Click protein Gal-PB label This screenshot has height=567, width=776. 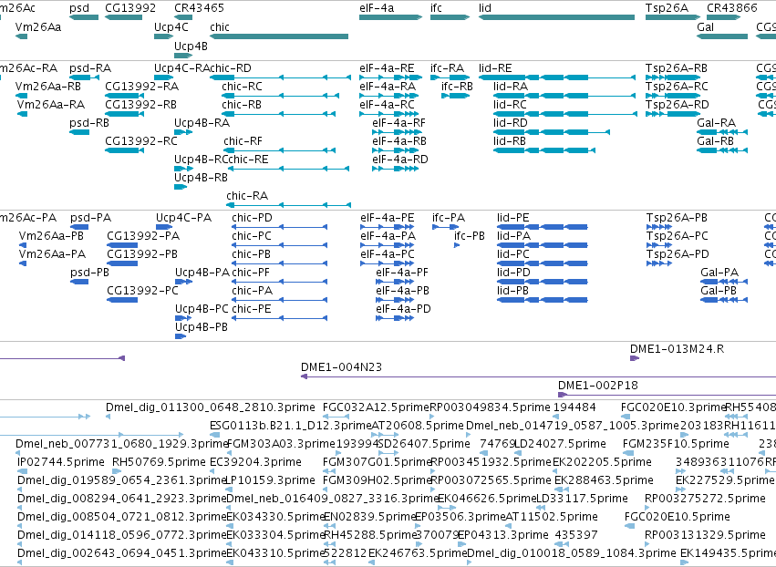pyautogui.click(x=719, y=291)
